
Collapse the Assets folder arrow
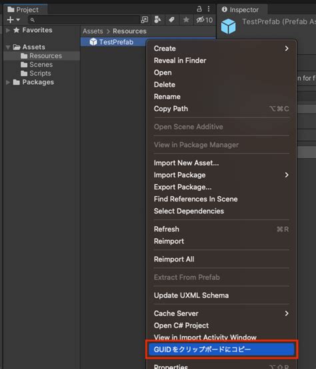(x=8, y=47)
